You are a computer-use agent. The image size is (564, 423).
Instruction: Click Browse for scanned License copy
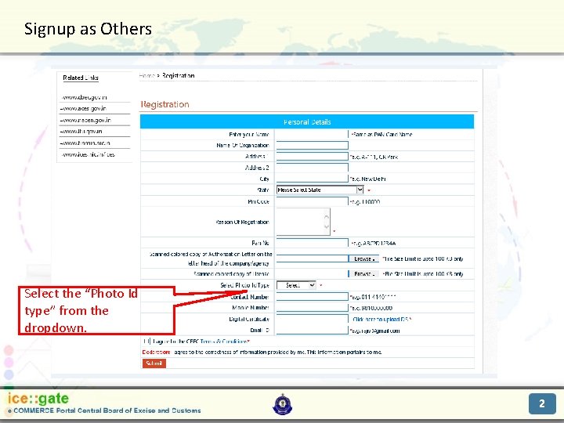coord(363,273)
